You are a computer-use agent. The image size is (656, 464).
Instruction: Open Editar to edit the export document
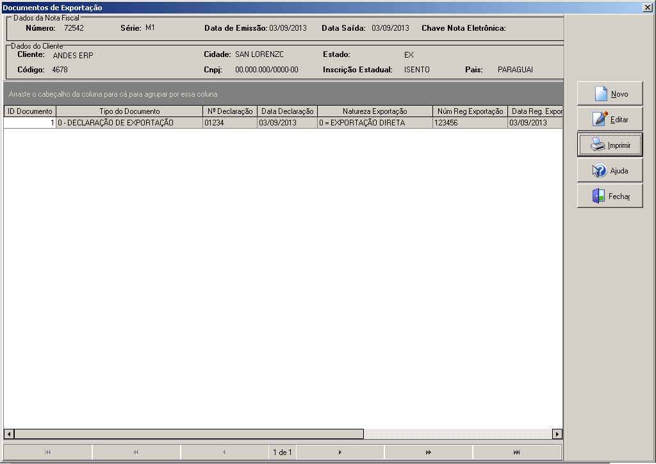(610, 119)
